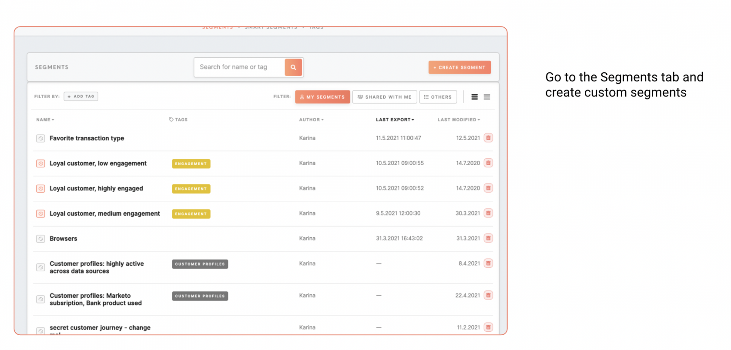
Task: Click Engagement tag on low engagement row
Action: 191,163
